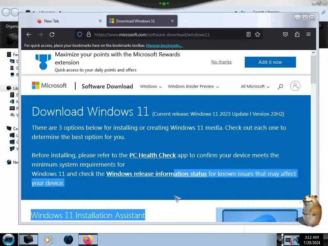Click the taskbar clock showing 3:12 AM
Viewport: 328px width, 246px height.
tap(312, 240)
